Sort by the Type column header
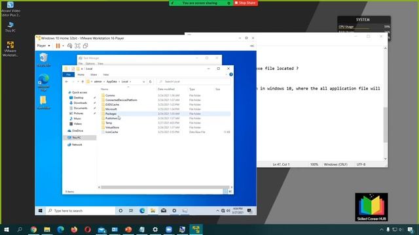Image resolution: width=419 pixels, height=235 pixels. pyautogui.click(x=192, y=89)
